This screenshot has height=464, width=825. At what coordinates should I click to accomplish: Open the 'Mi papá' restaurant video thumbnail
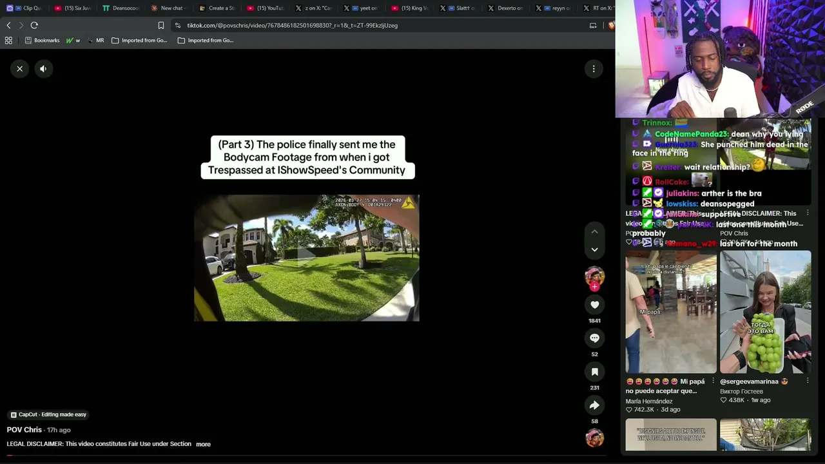671,312
